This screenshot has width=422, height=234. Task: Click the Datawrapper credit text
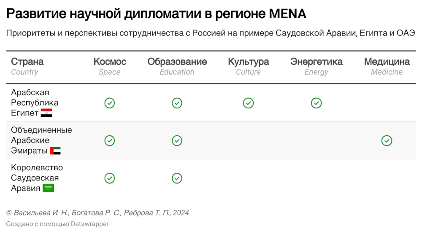coord(57,224)
